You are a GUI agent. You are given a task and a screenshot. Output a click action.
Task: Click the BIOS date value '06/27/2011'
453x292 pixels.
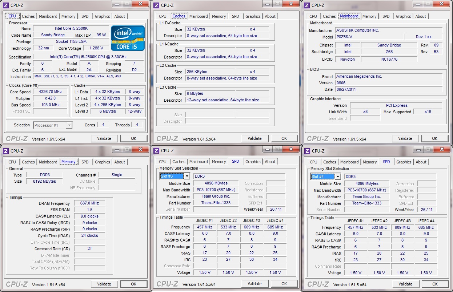389,89
